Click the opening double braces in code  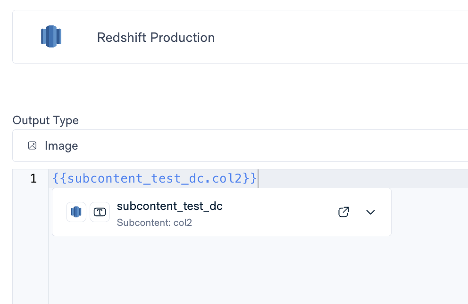tap(60, 179)
